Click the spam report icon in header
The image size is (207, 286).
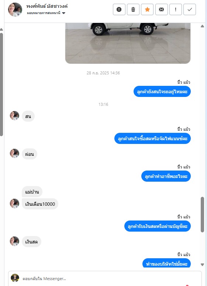coord(119,9)
